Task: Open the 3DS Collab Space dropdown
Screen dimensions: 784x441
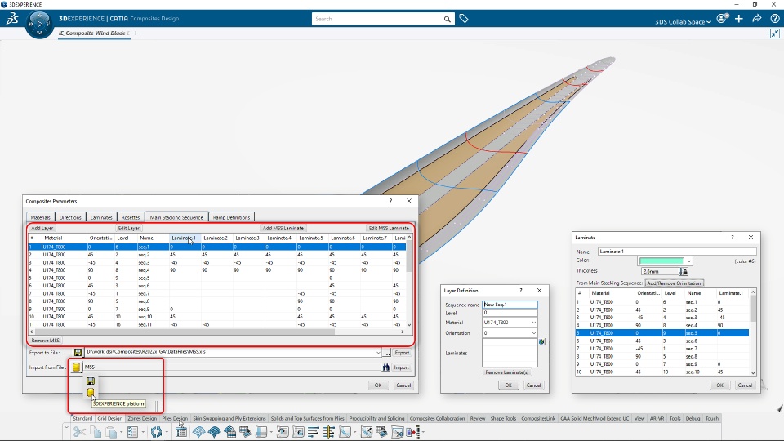Action: tap(683, 21)
